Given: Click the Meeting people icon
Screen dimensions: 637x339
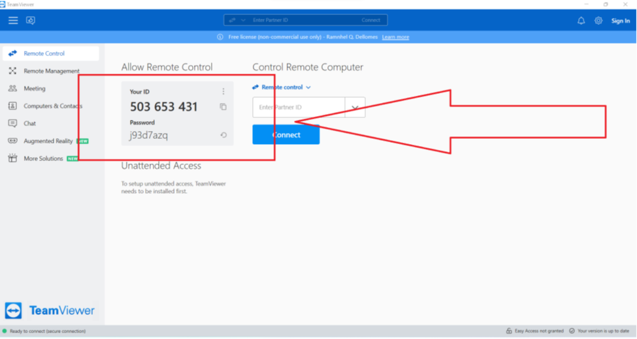Looking at the screenshot, I should (12, 89).
